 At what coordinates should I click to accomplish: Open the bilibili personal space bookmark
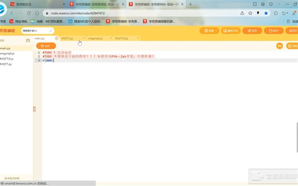pyautogui.click(x=85, y=21)
